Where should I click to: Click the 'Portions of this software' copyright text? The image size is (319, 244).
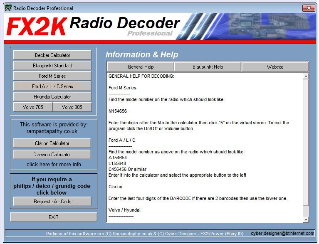coord(145,234)
